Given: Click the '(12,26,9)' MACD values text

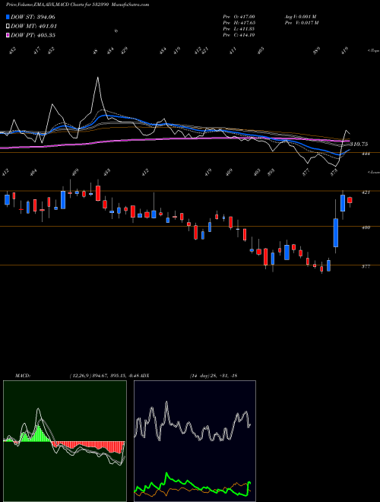Looking at the screenshot, I should point(105,376).
